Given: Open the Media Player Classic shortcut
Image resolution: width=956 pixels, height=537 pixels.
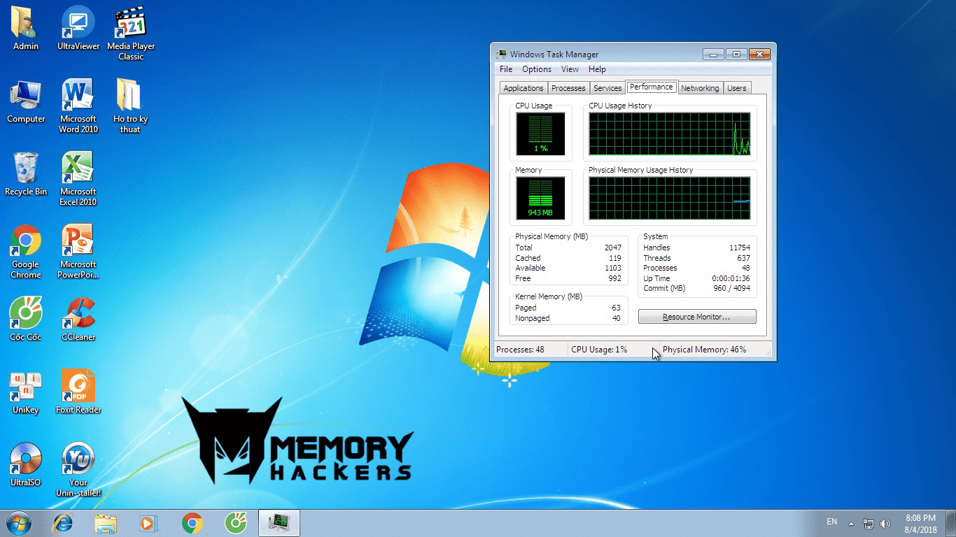Looking at the screenshot, I should [131, 34].
